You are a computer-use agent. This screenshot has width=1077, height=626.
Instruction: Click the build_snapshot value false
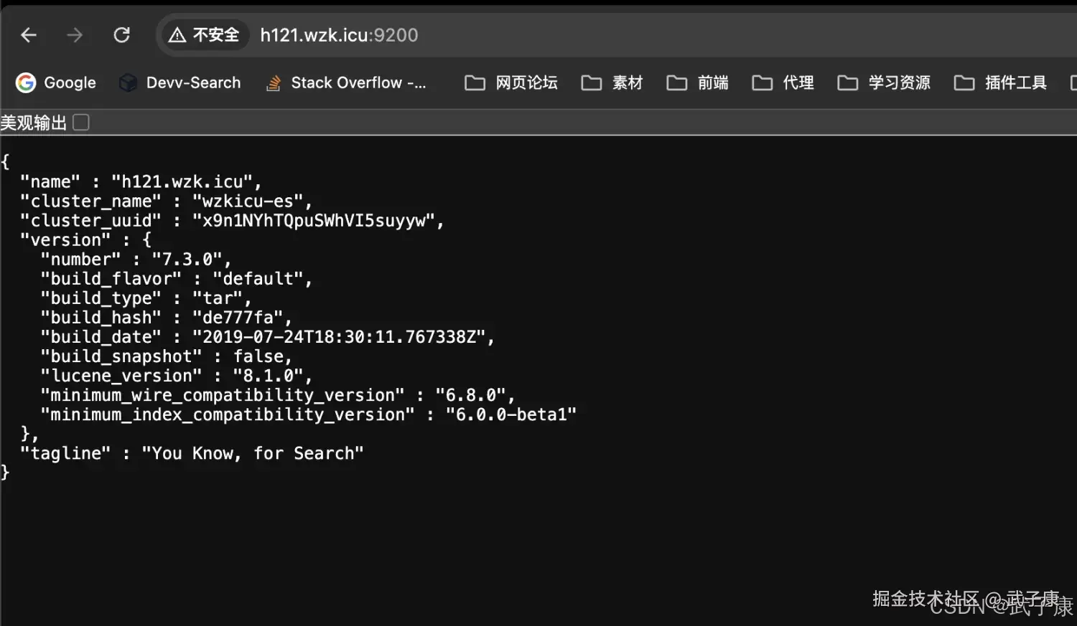[258, 356]
